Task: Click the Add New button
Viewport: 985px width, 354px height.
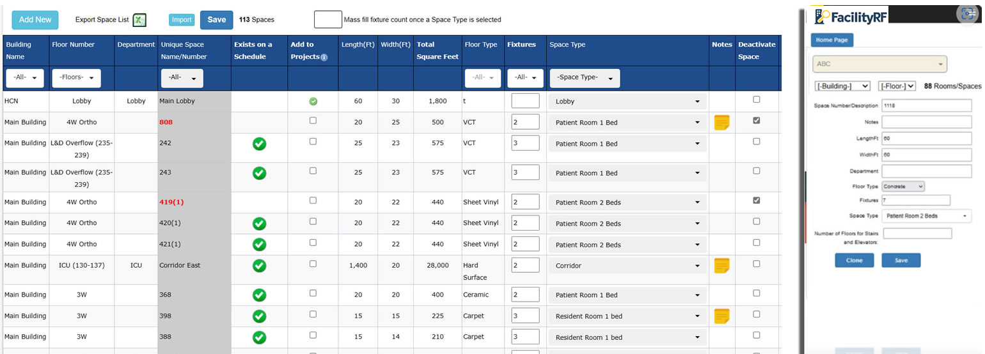Action: pos(35,20)
